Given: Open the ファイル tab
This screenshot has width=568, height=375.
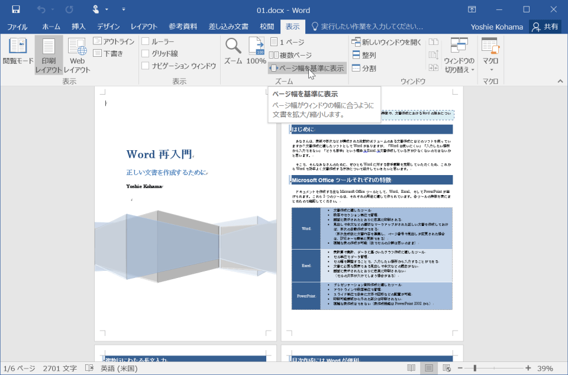Looking at the screenshot, I should (x=17, y=27).
